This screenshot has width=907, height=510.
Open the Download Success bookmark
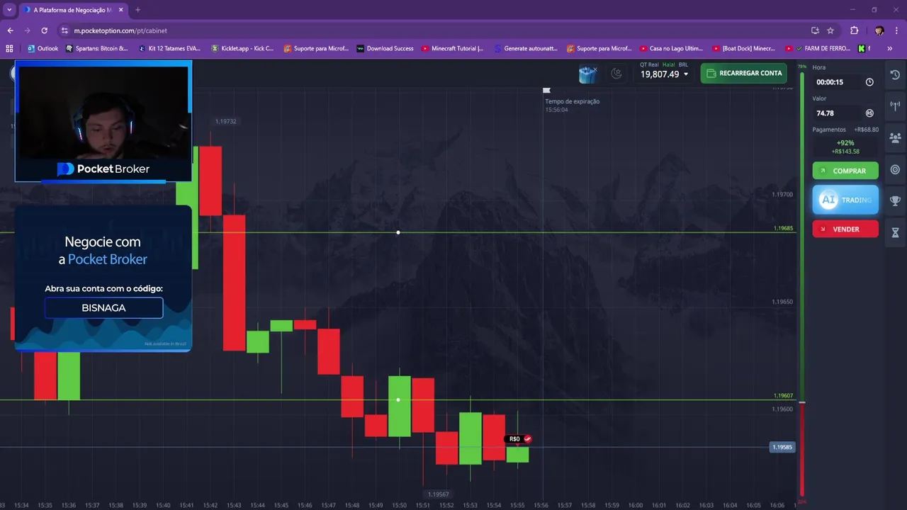pos(385,49)
